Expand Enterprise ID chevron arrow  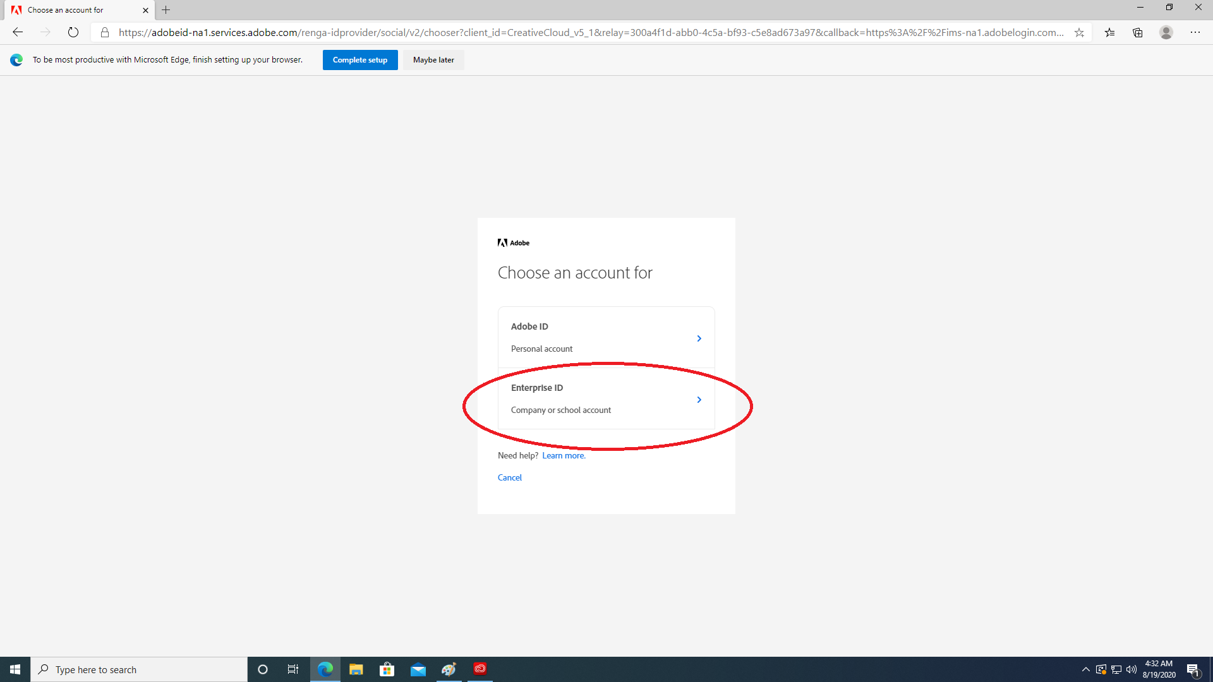699,400
